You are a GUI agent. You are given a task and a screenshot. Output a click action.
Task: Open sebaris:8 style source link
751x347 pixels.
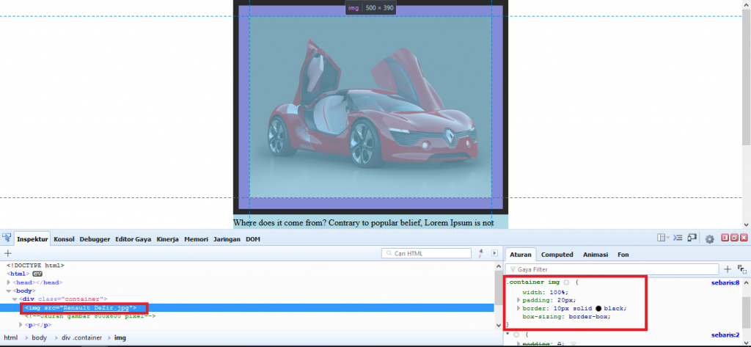(725, 282)
